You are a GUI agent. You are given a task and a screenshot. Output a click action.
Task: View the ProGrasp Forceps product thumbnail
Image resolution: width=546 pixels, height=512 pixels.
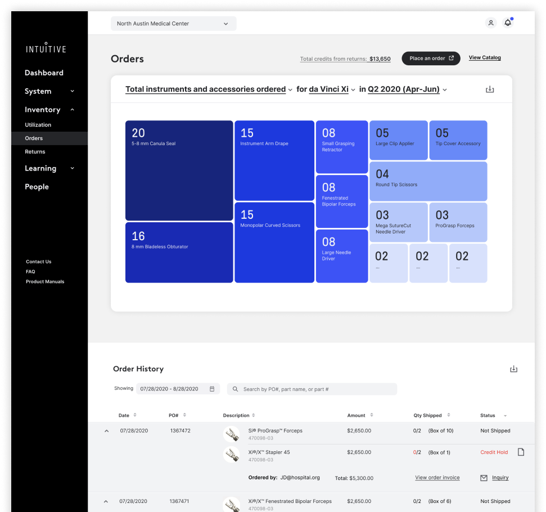coord(232,434)
